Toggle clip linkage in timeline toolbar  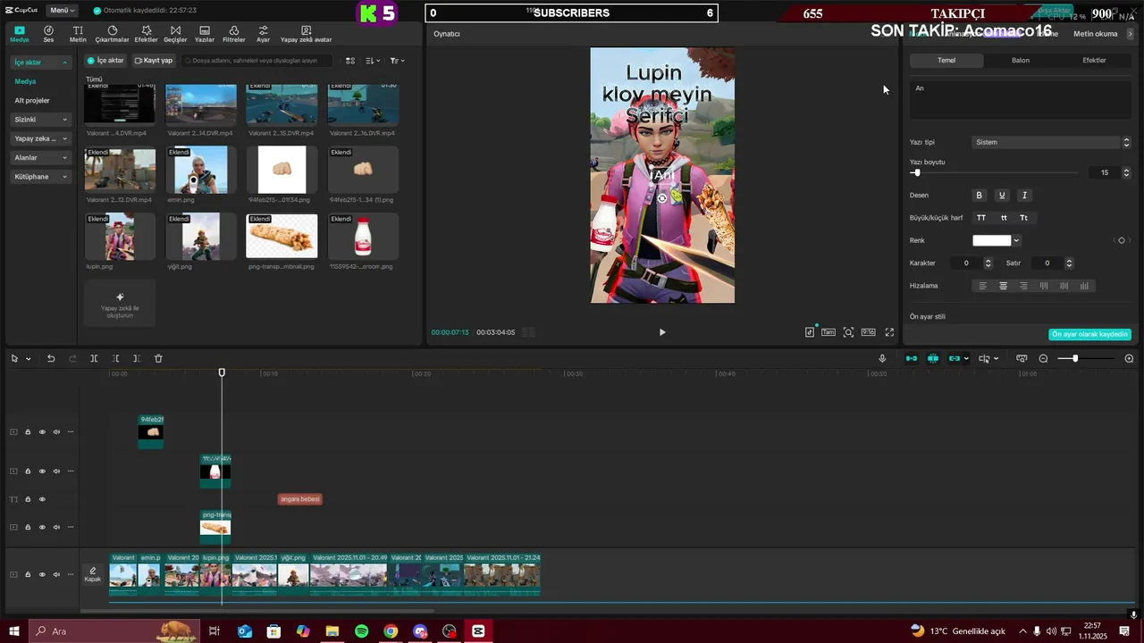(x=955, y=358)
